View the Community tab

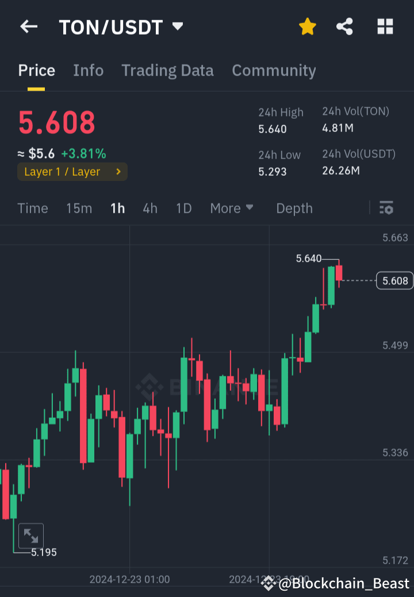coord(274,70)
